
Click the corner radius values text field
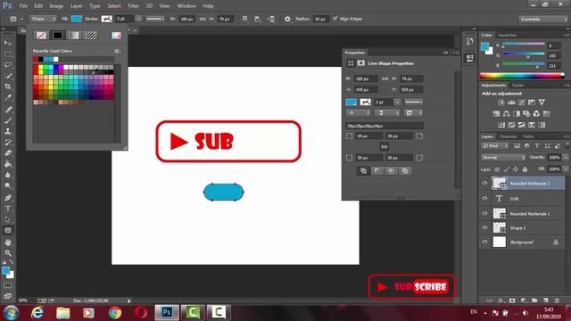(385, 126)
